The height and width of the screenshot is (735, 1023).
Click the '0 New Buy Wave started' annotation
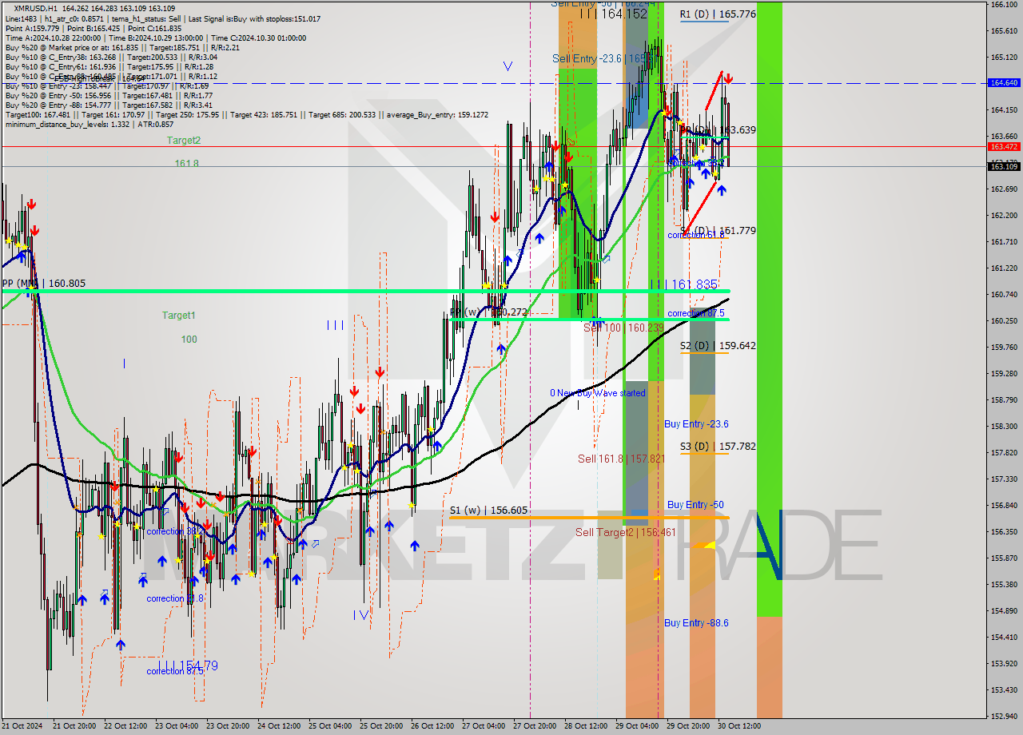(x=597, y=393)
